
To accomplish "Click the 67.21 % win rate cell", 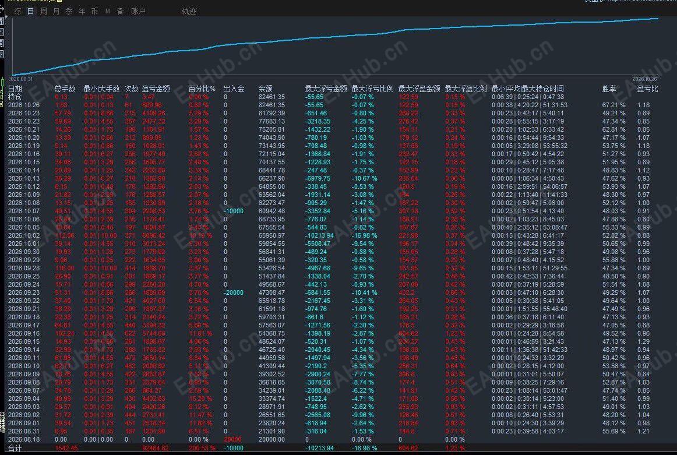I will (x=613, y=105).
